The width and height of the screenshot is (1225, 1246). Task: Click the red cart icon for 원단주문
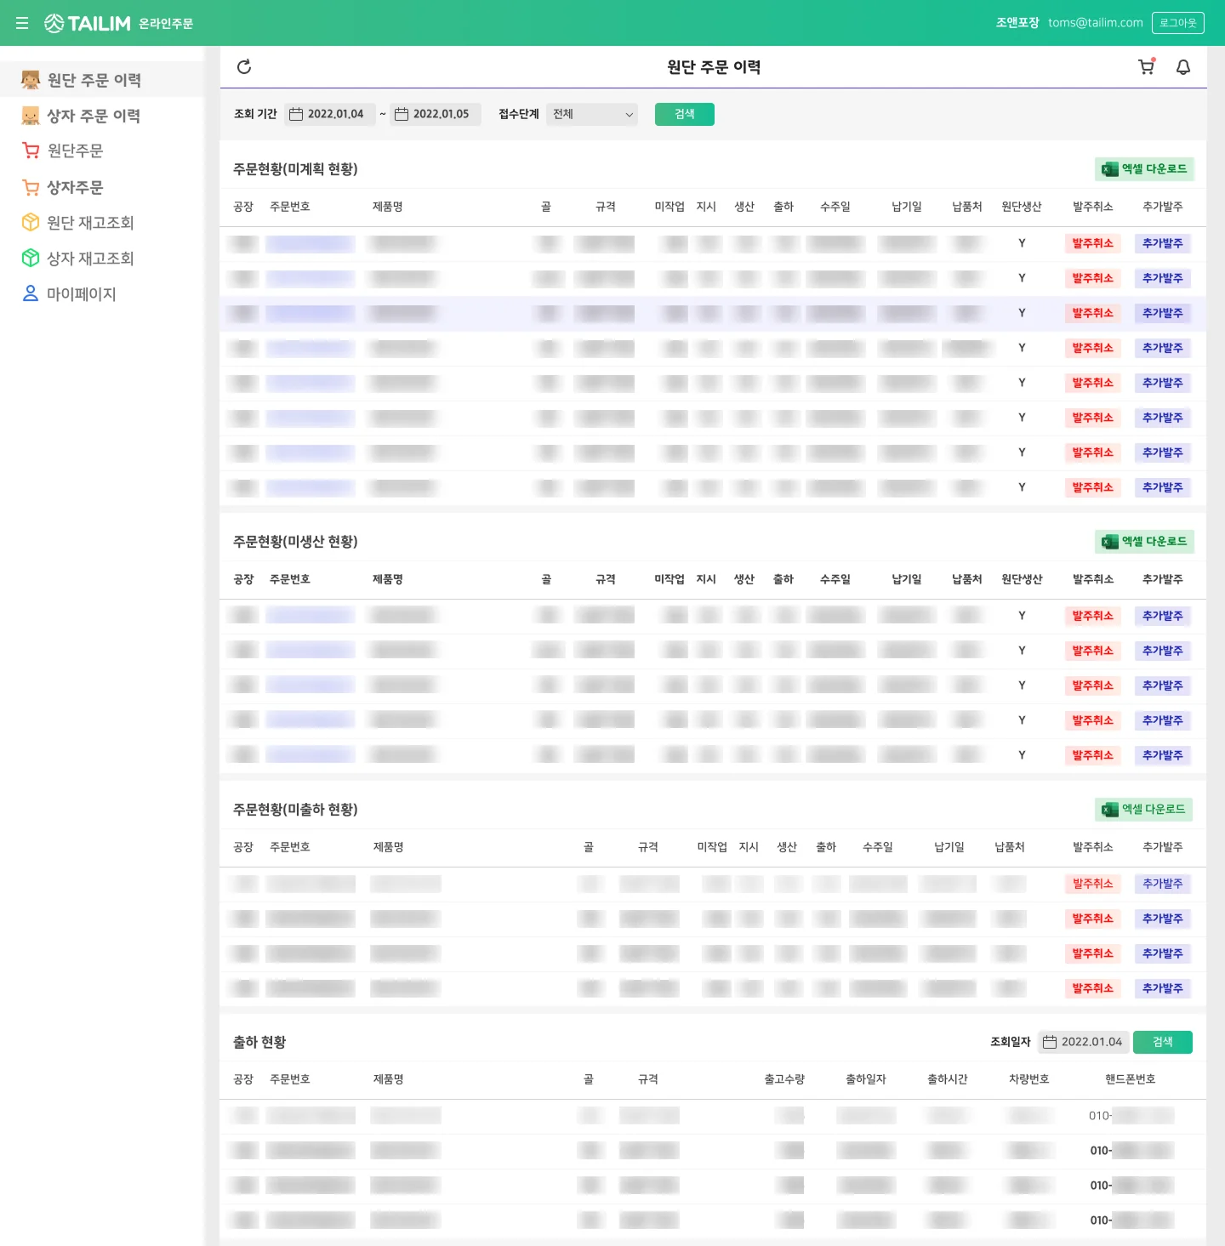coord(31,151)
